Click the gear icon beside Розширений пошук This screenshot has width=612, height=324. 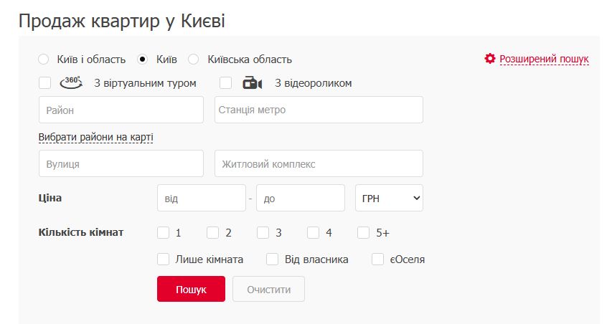point(490,59)
